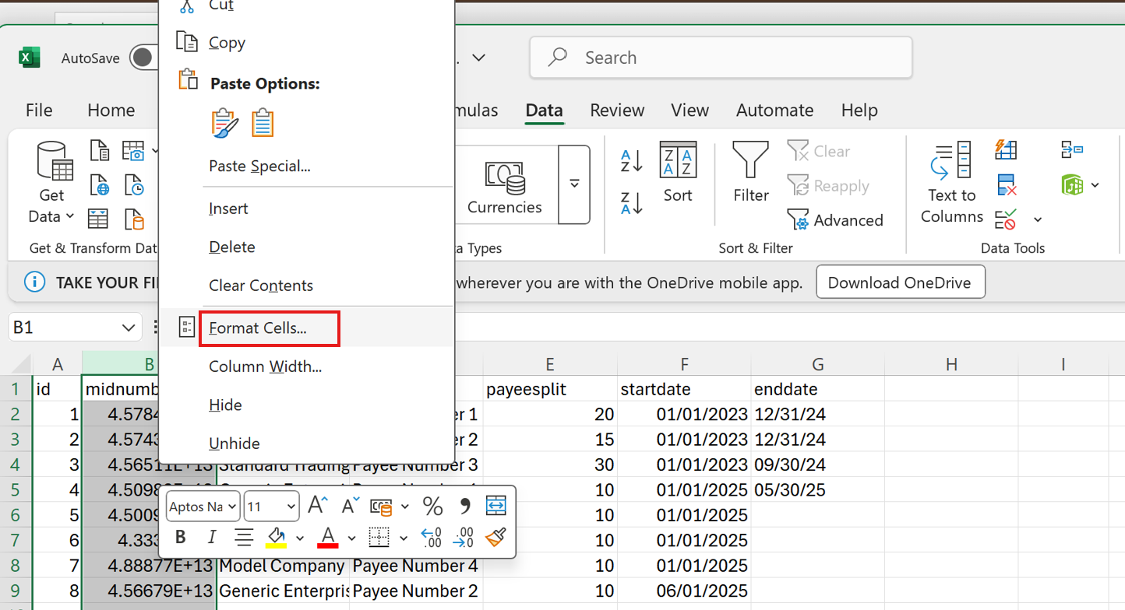Click the Download OneDrive button
The image size is (1125, 610).
[x=900, y=282]
